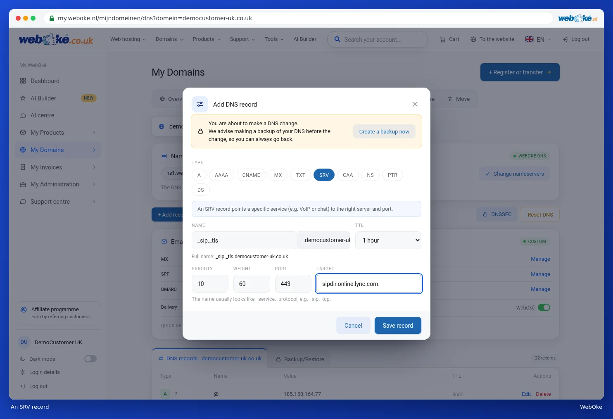Click the globe icon beside To the website
Screen dimensions: 613x419
tap(473, 39)
